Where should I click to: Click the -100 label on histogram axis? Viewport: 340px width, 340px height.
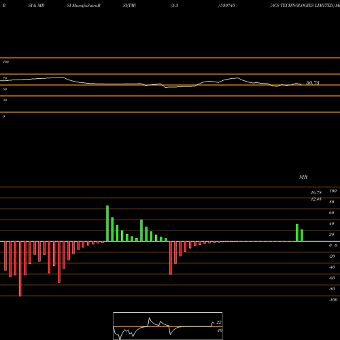pos(333,300)
